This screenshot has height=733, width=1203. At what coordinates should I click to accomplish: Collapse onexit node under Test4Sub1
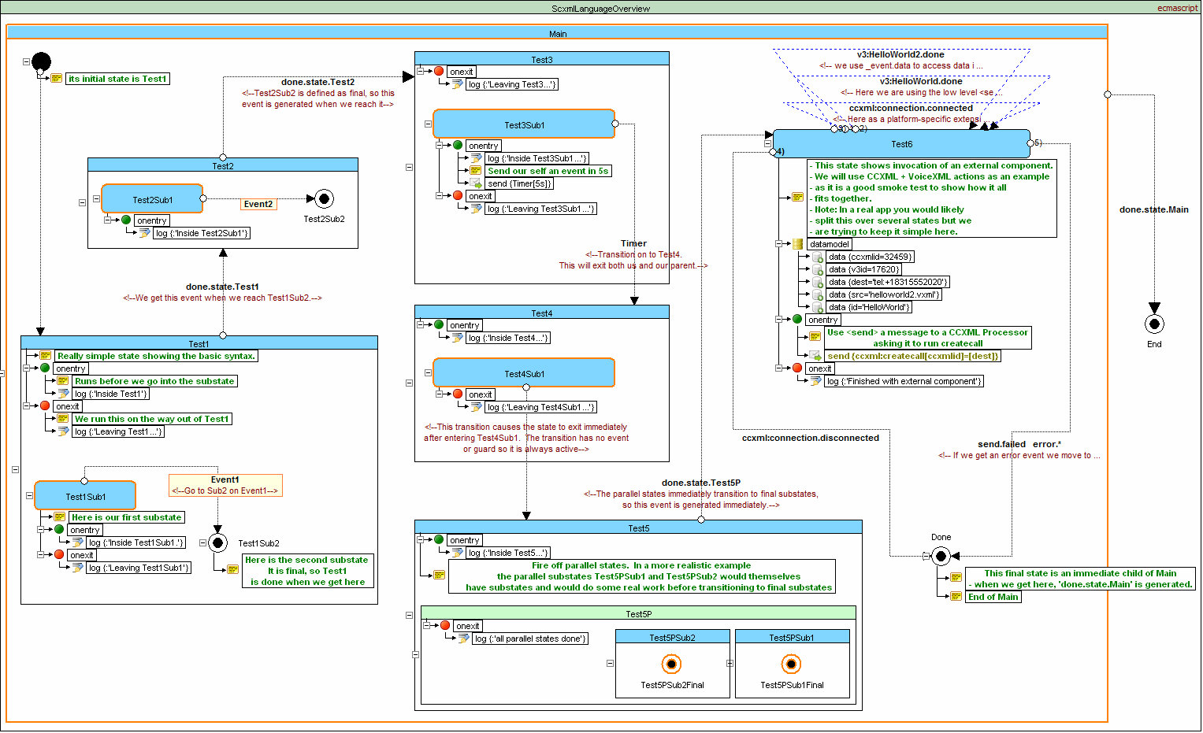439,394
